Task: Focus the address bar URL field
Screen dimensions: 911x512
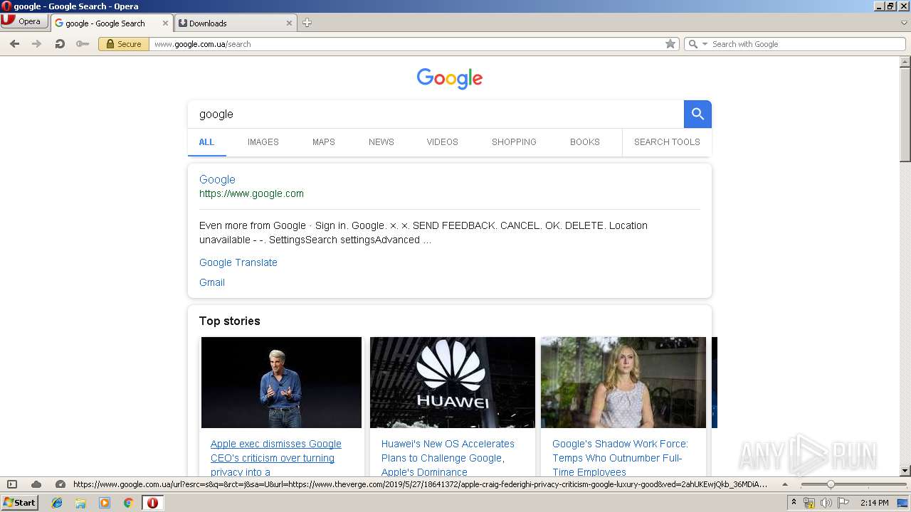Action: 406,44
